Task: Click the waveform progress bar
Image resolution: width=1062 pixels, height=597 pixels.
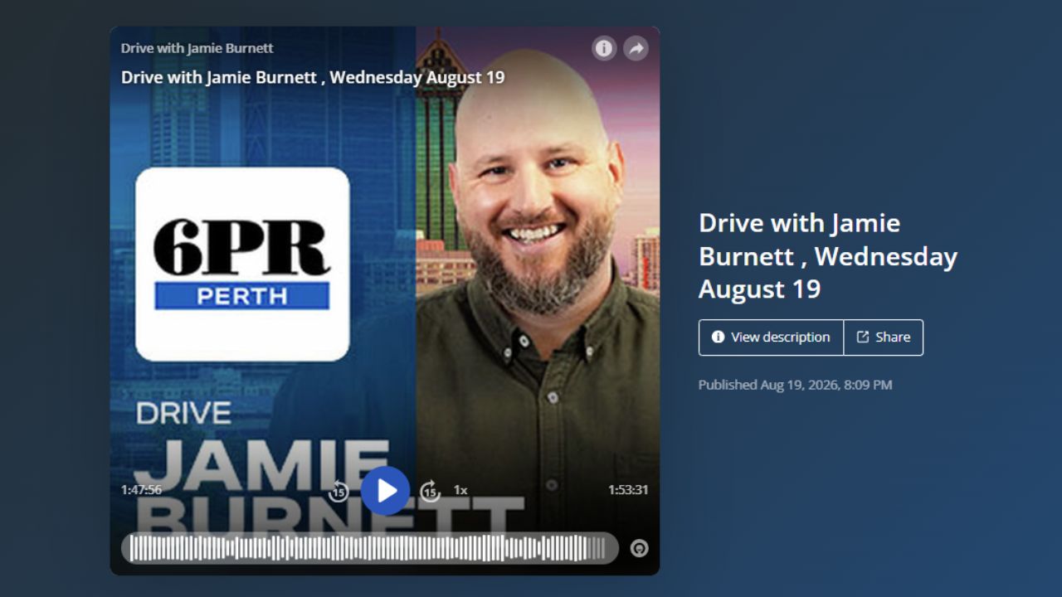Action: 370,548
